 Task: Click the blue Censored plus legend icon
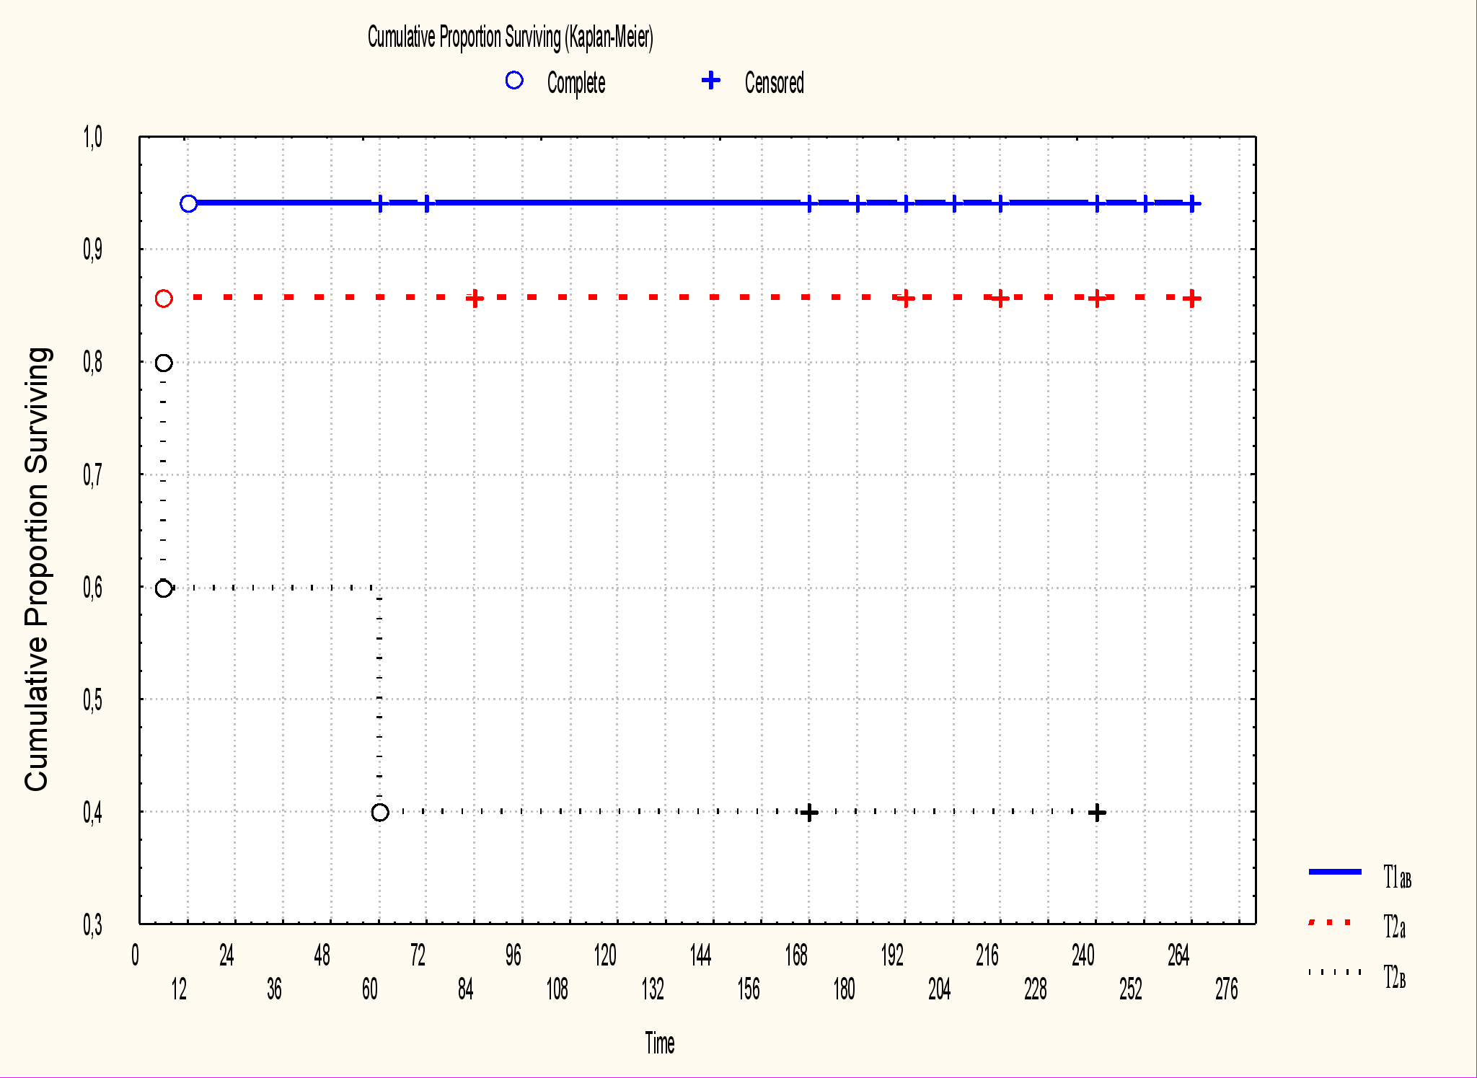(711, 80)
